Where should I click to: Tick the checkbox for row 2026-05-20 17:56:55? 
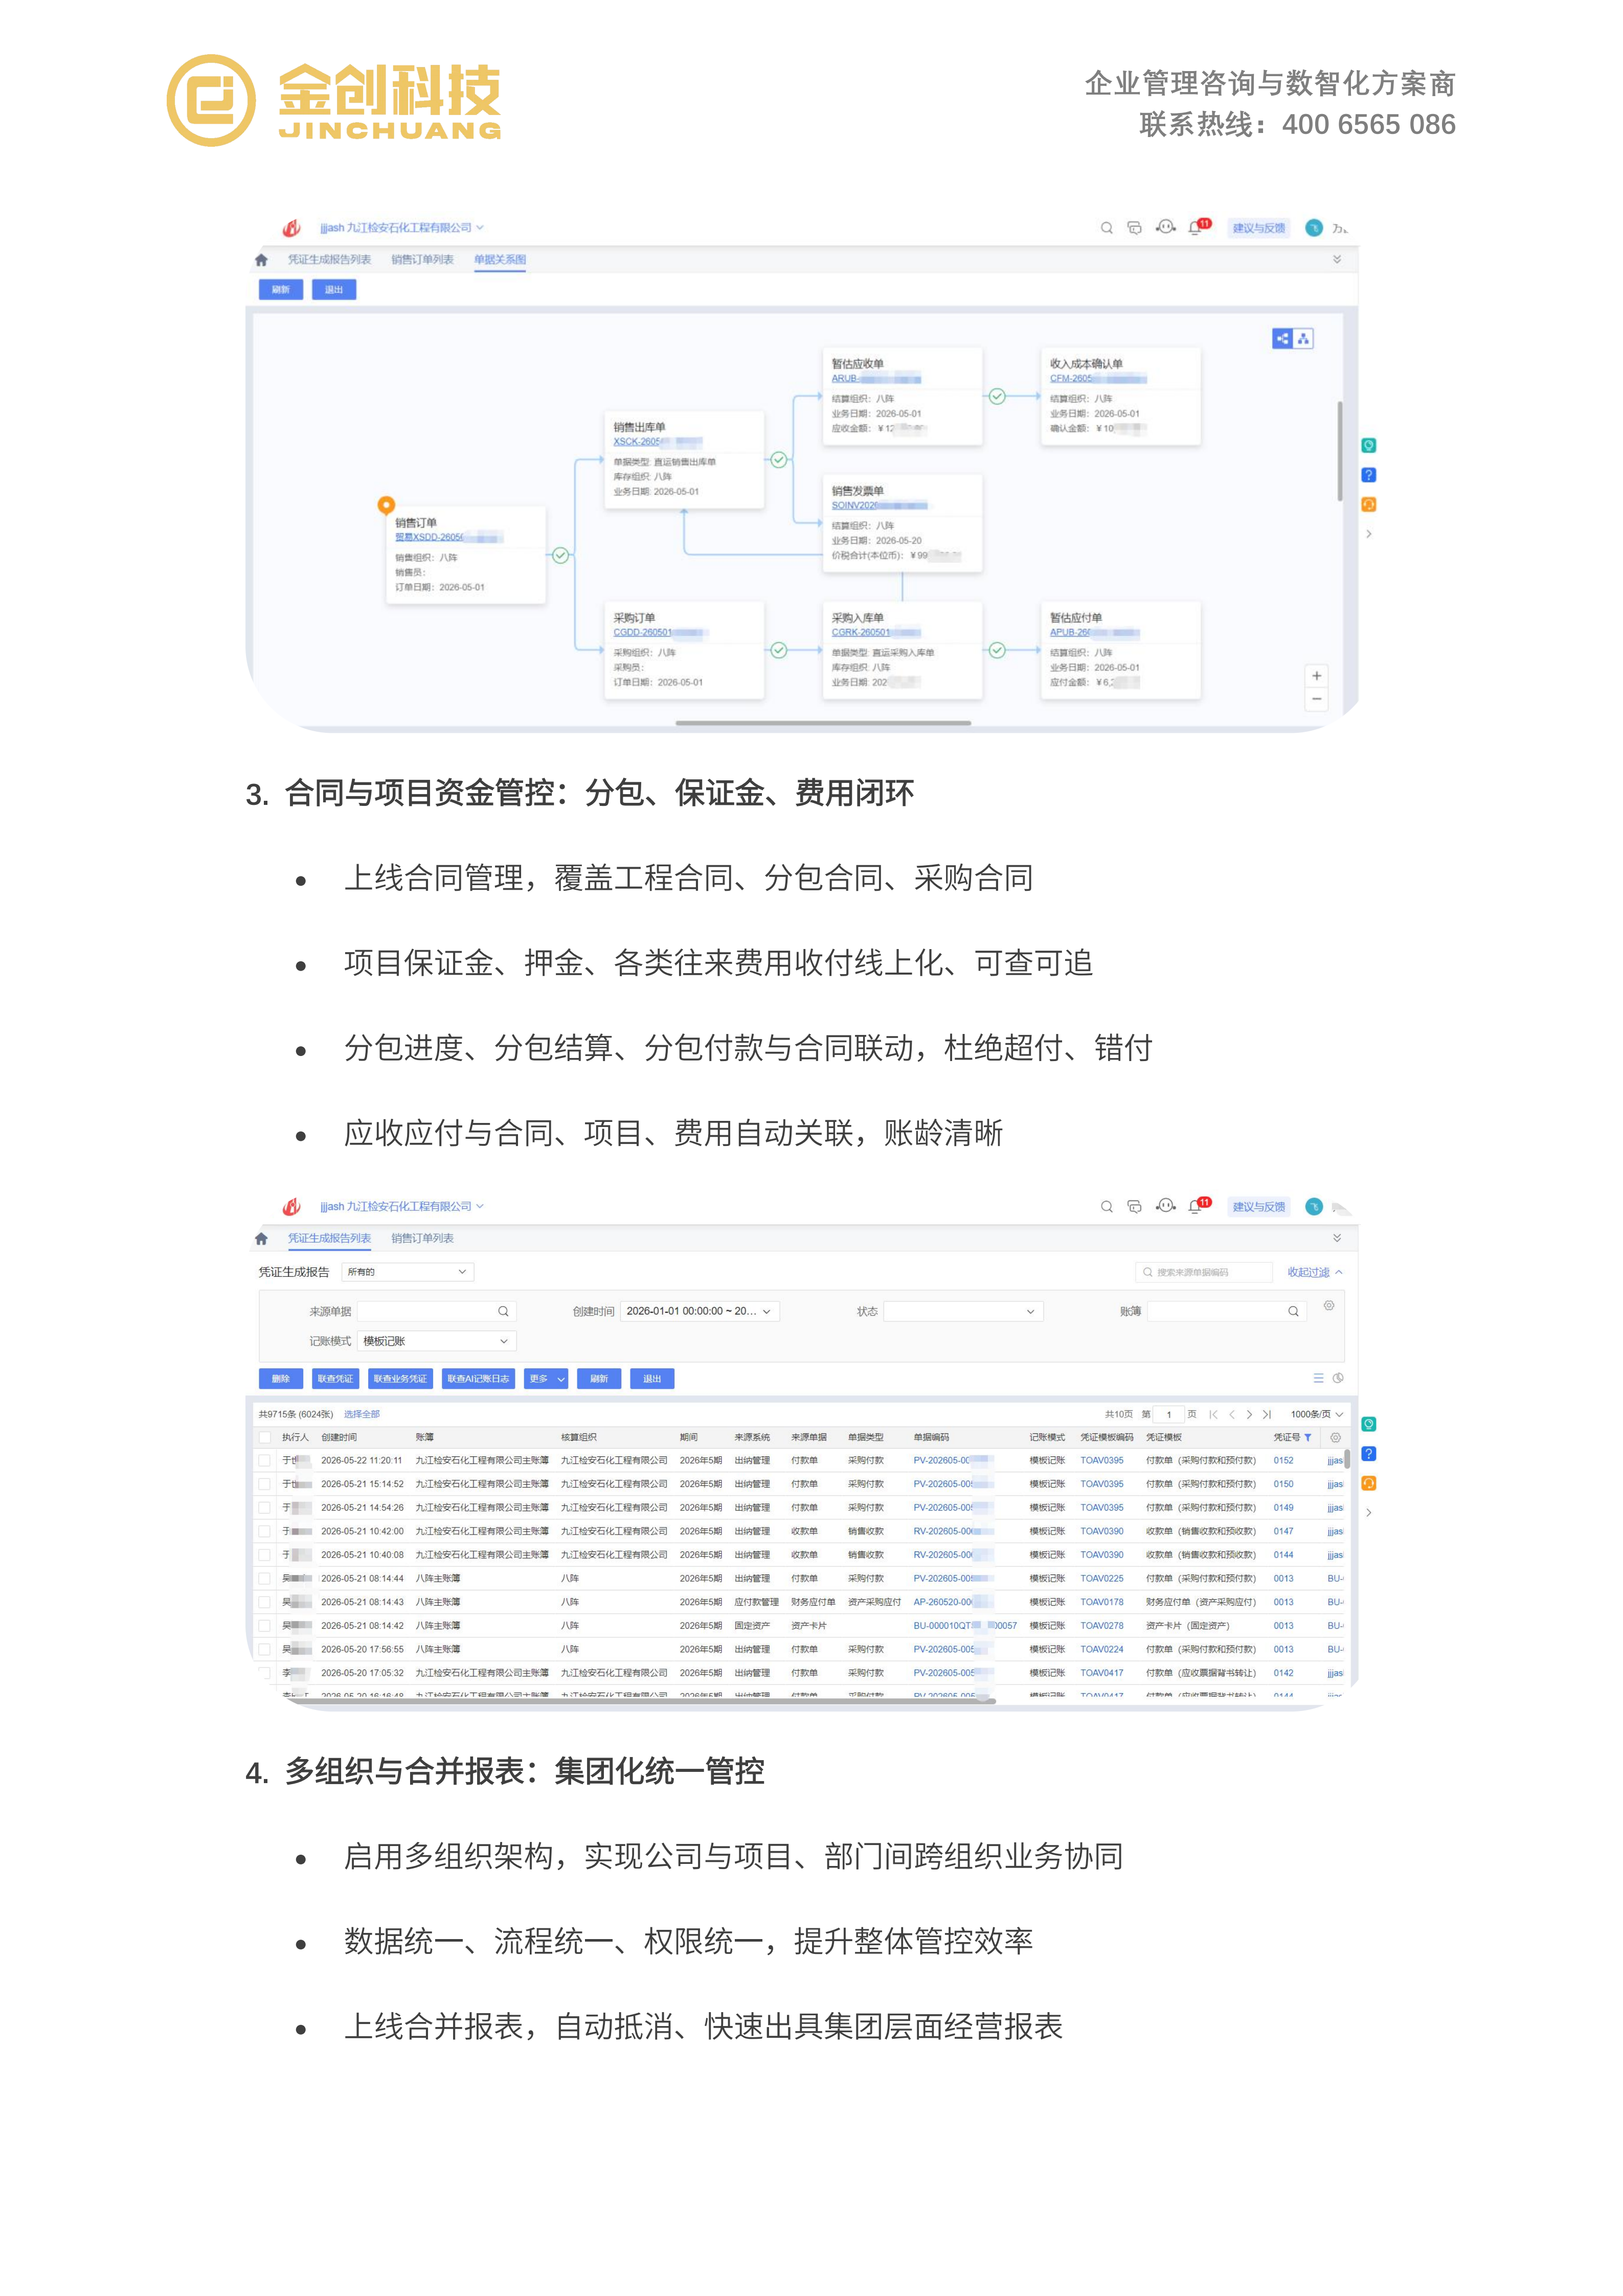pyautogui.click(x=265, y=1650)
